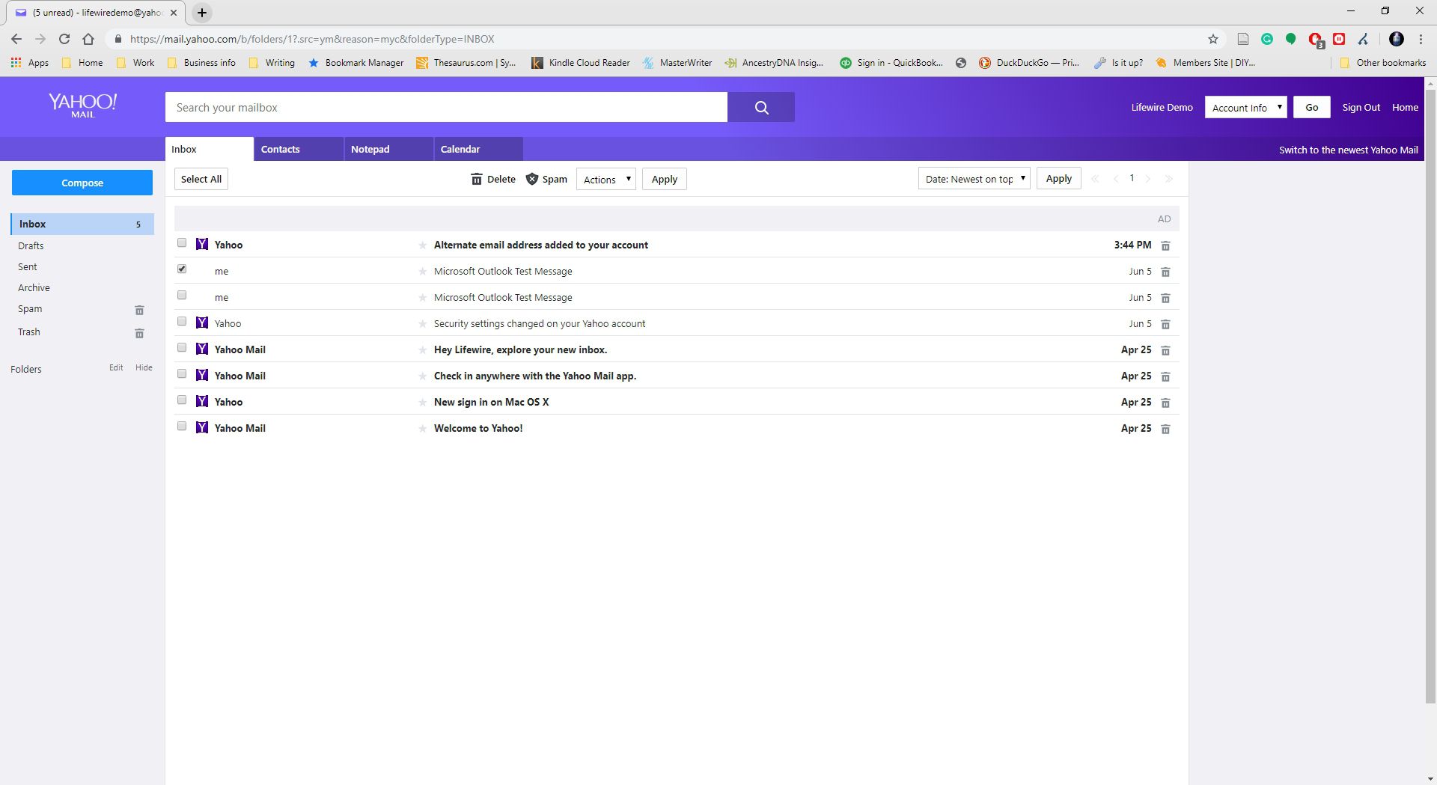
Task: Star the 'Welcome to Yahoo!' message
Action: 422,429
